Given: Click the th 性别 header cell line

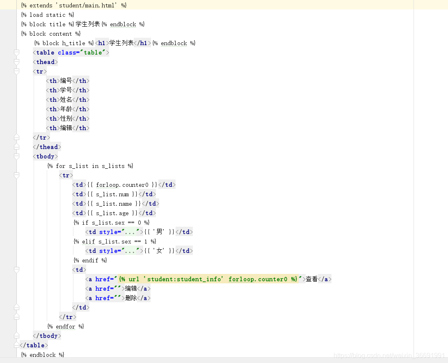Looking at the screenshot, I should point(68,118).
